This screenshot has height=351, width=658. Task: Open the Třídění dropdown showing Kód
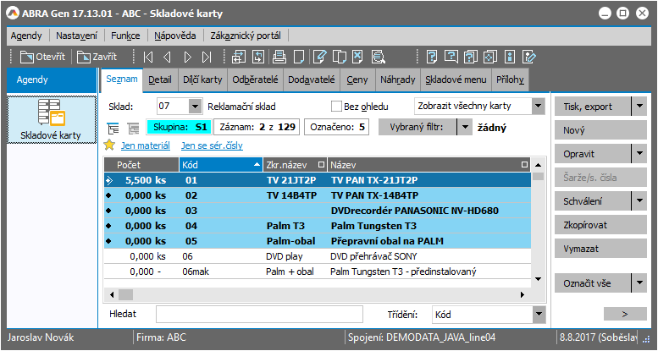click(538, 315)
